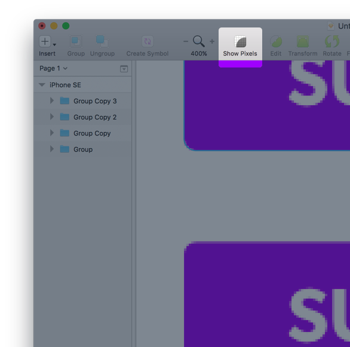Click the Group Copy folder icon

(65, 133)
